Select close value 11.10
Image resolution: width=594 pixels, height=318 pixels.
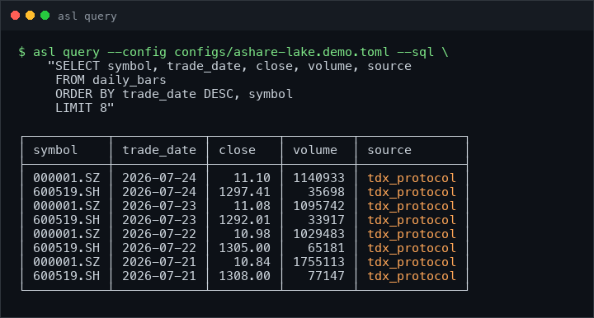[x=252, y=178]
